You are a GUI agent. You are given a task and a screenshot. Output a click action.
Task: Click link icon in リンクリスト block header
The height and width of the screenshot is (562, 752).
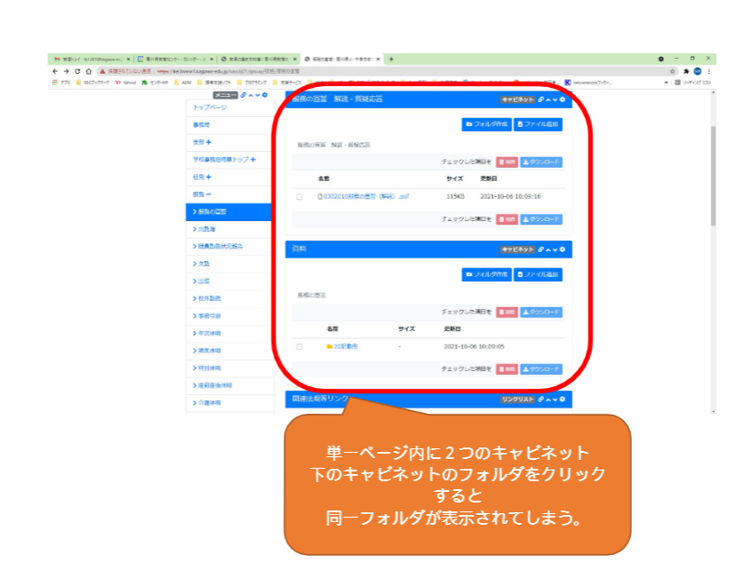point(541,400)
